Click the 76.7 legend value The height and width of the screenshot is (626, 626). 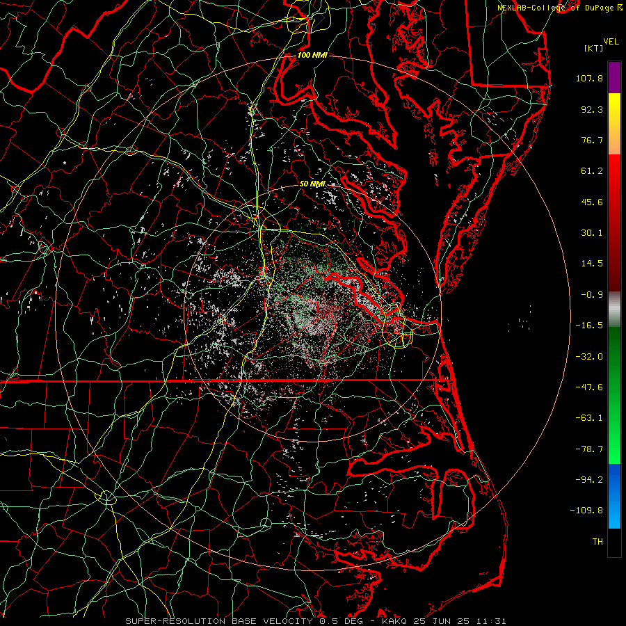tap(592, 140)
